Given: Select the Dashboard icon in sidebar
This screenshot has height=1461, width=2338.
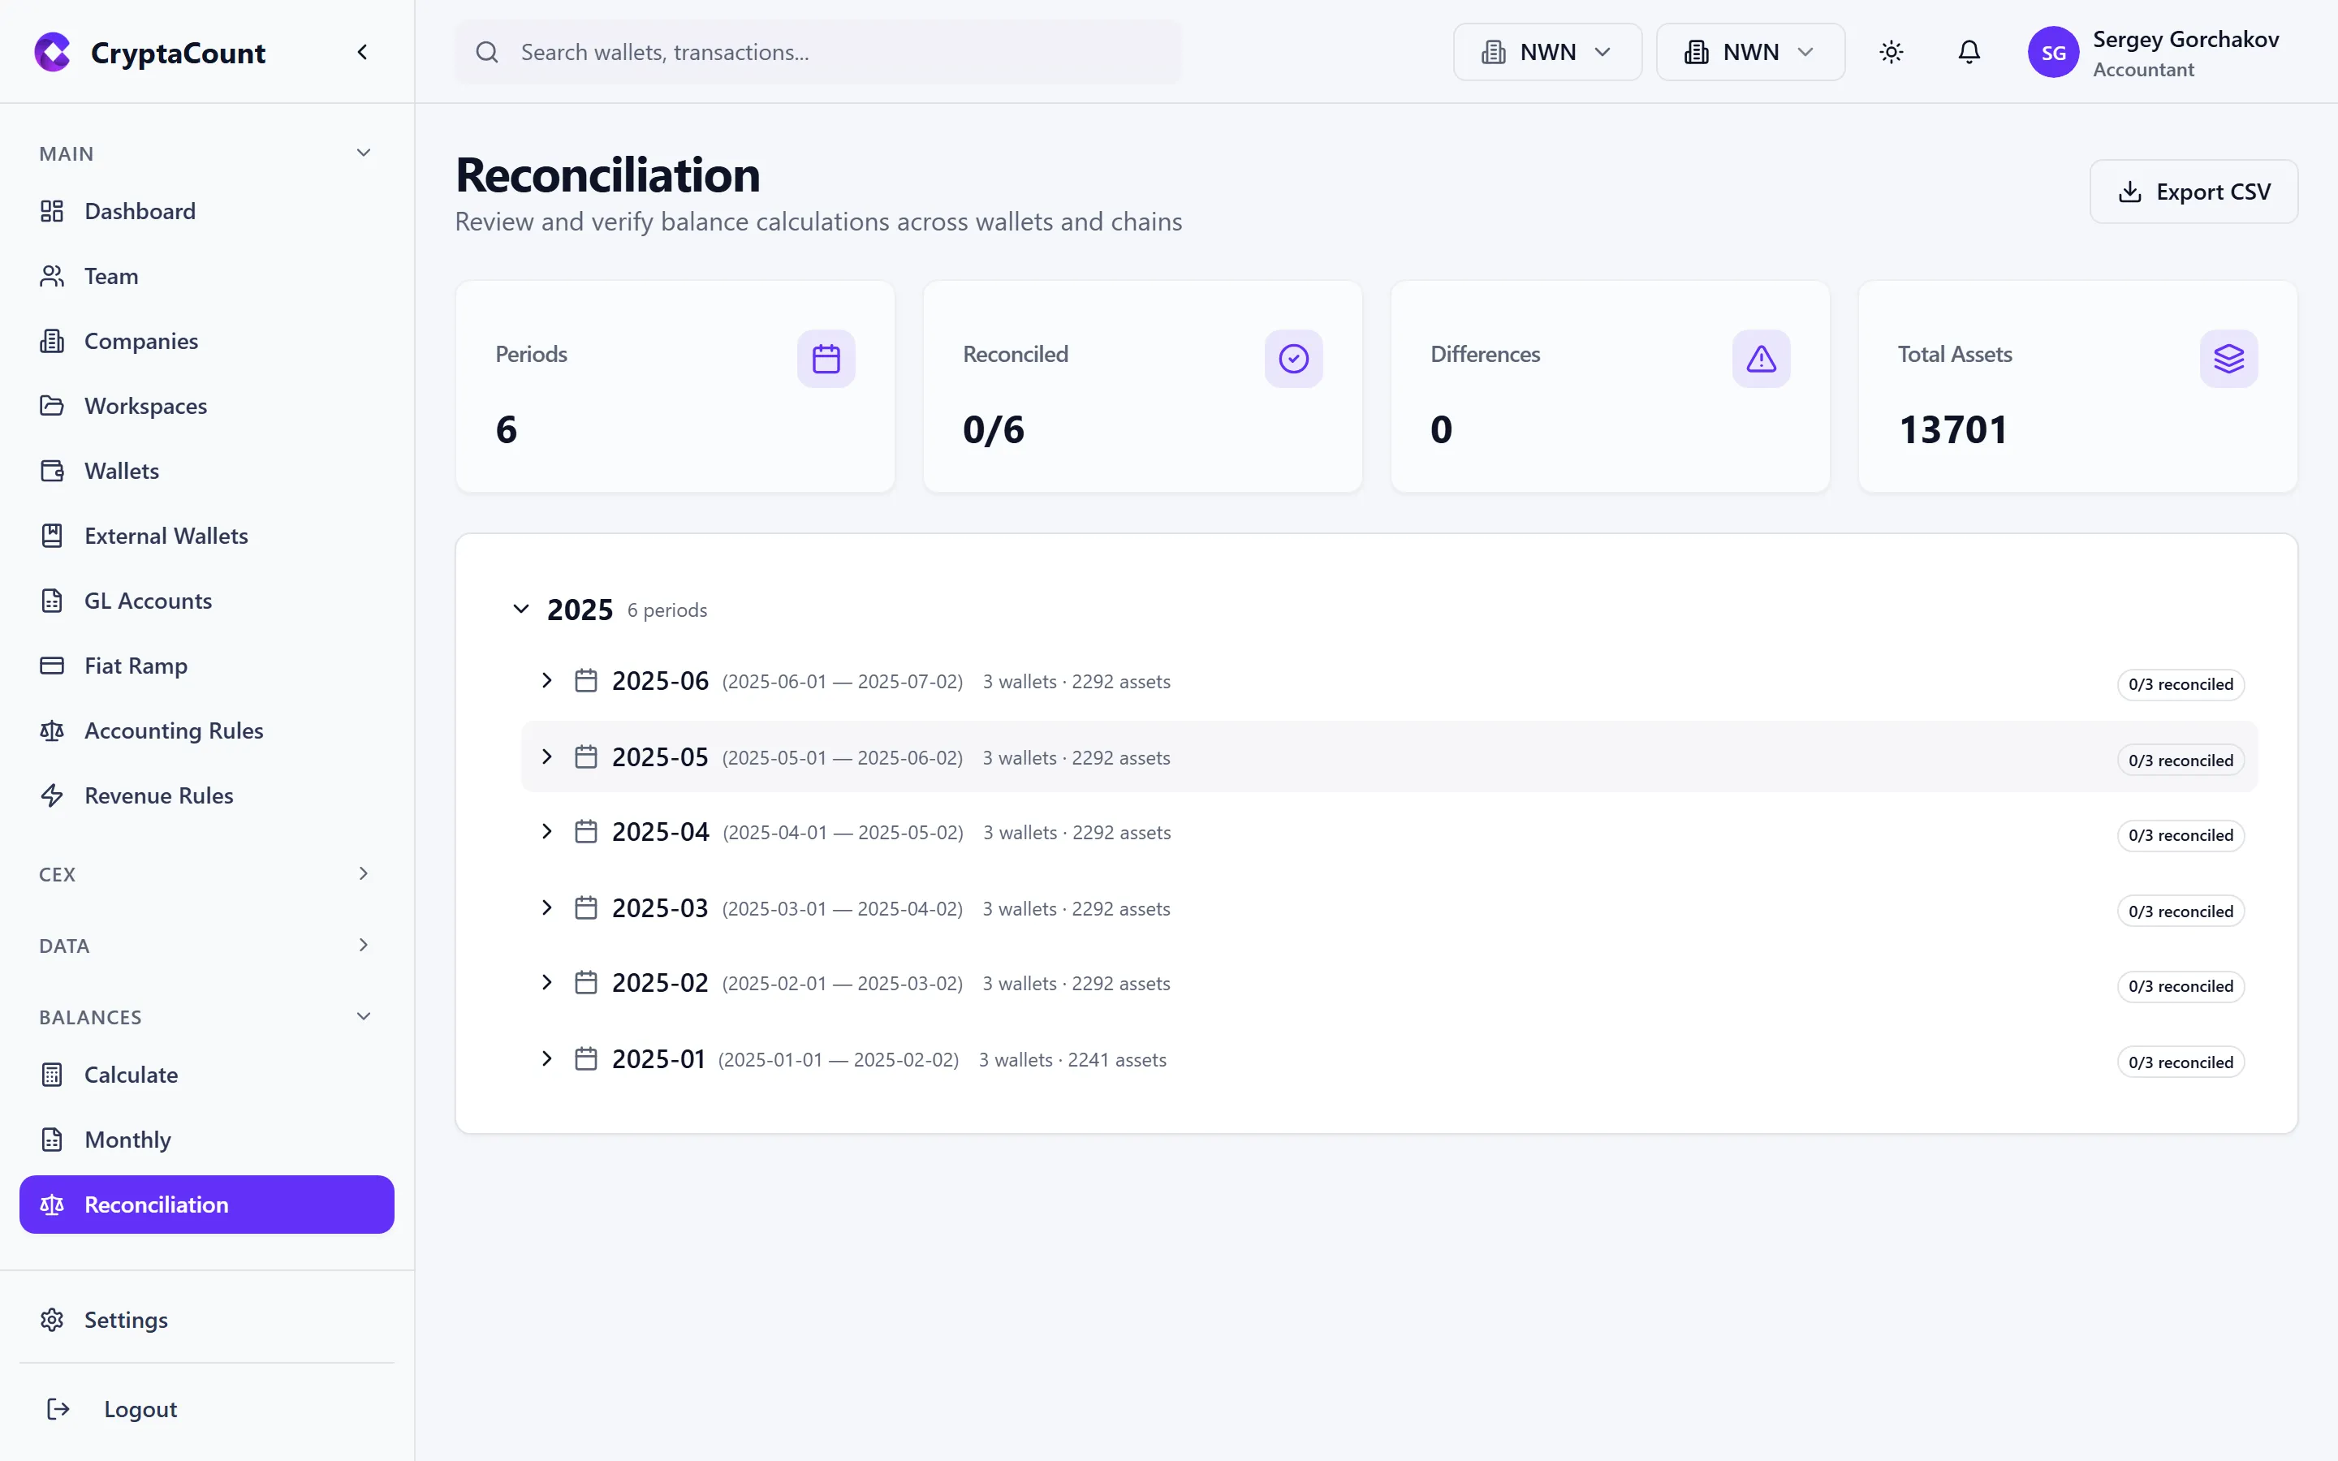Looking at the screenshot, I should tap(52, 211).
